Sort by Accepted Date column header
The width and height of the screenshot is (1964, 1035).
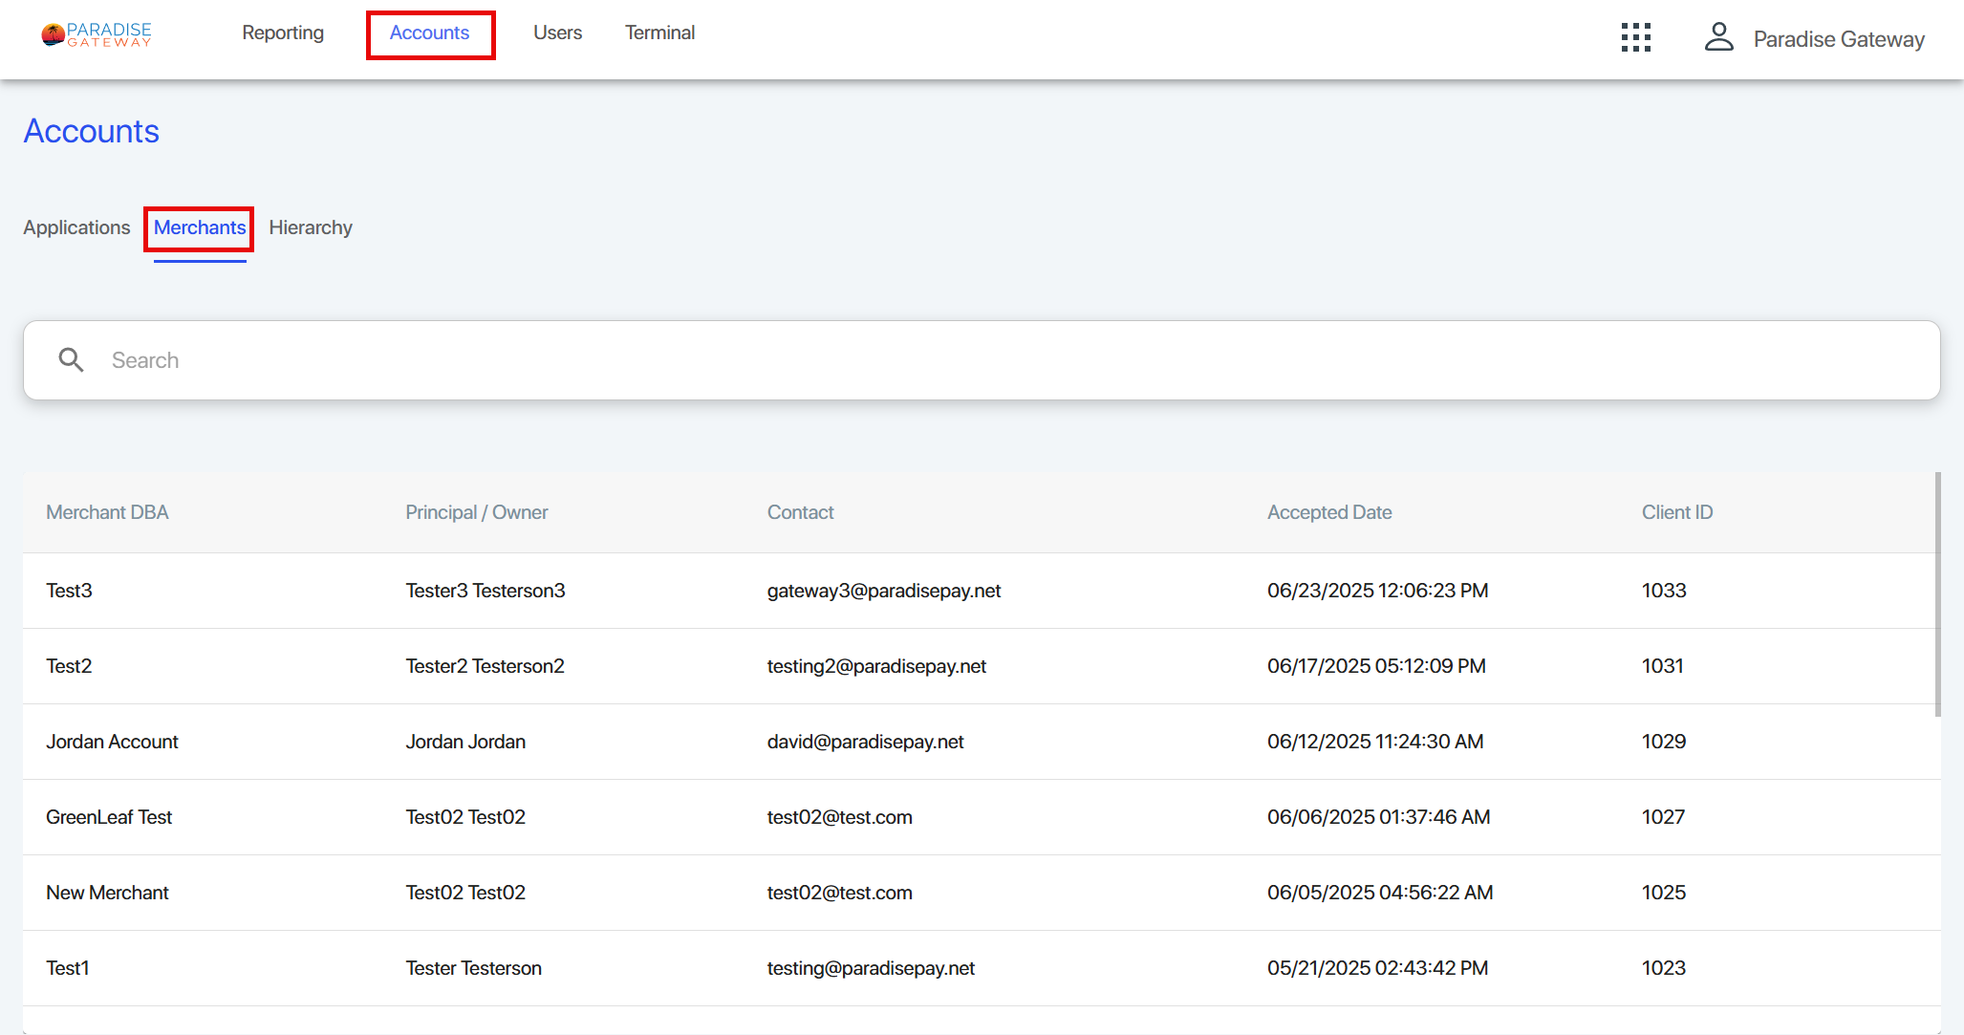pos(1329,512)
